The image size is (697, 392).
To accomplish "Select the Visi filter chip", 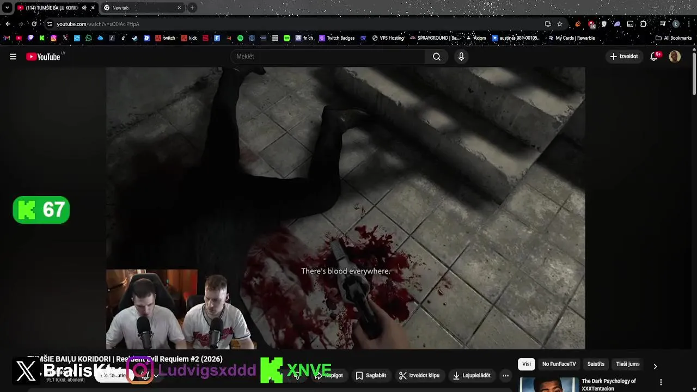I will coord(526,364).
